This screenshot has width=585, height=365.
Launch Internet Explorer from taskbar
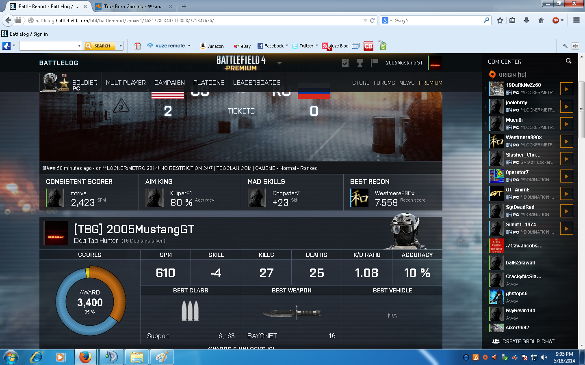pyautogui.click(x=36, y=357)
